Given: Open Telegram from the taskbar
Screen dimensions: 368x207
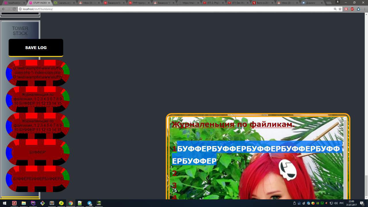Looking at the screenshot, I should 89,203.
